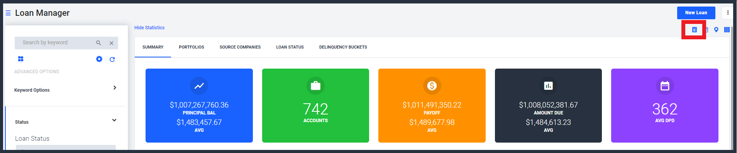
Task: Click the $1,007,267,760.36 principal balance value
Action: pyautogui.click(x=199, y=105)
